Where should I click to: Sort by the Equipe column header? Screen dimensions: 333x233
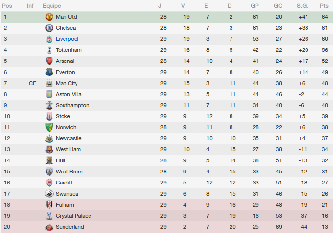pos(51,6)
